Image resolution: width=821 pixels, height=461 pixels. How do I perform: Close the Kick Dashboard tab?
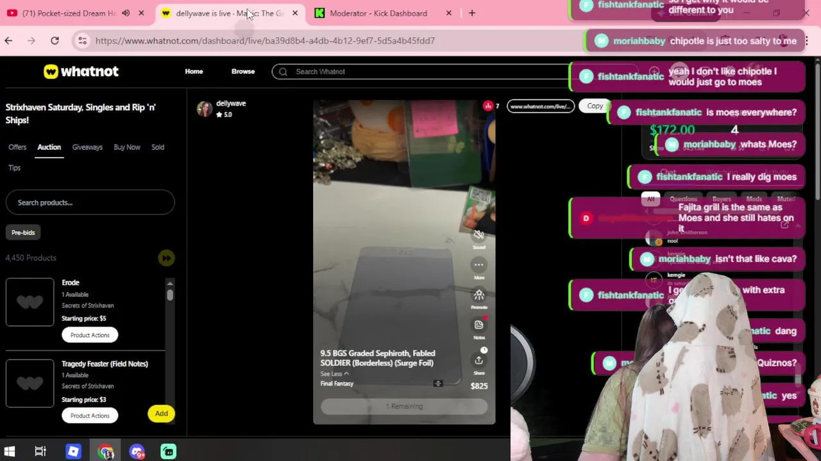point(448,13)
